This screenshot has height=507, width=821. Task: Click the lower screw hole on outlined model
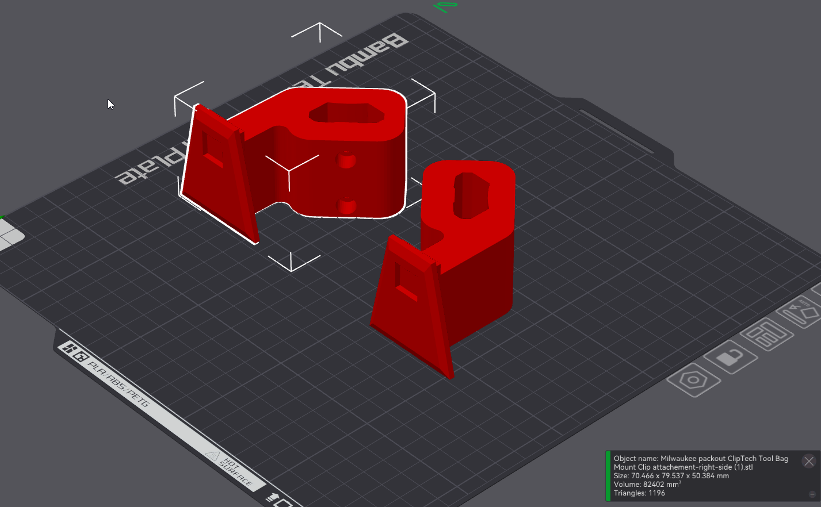pyautogui.click(x=346, y=206)
